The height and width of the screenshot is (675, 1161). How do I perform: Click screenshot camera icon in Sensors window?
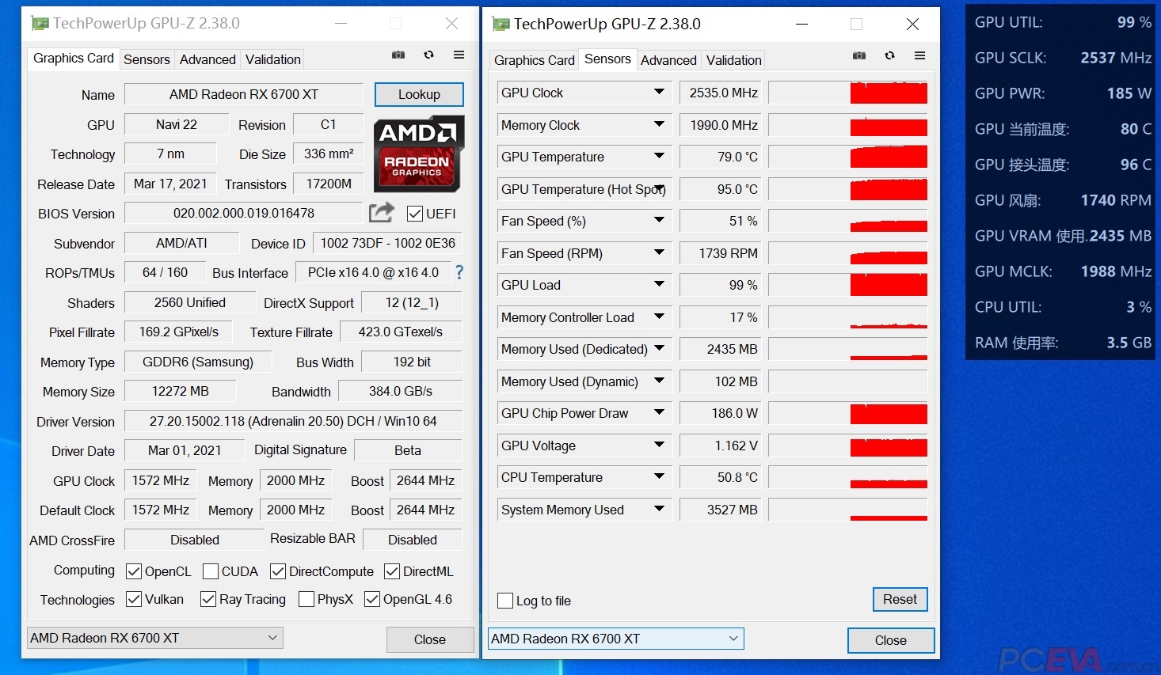(x=859, y=55)
